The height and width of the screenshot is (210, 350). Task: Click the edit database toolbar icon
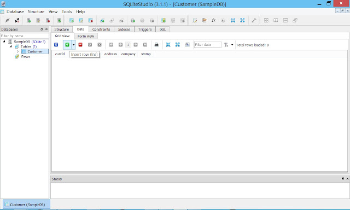[38, 20]
